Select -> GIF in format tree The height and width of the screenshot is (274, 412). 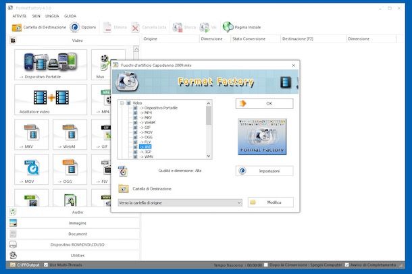145,128
